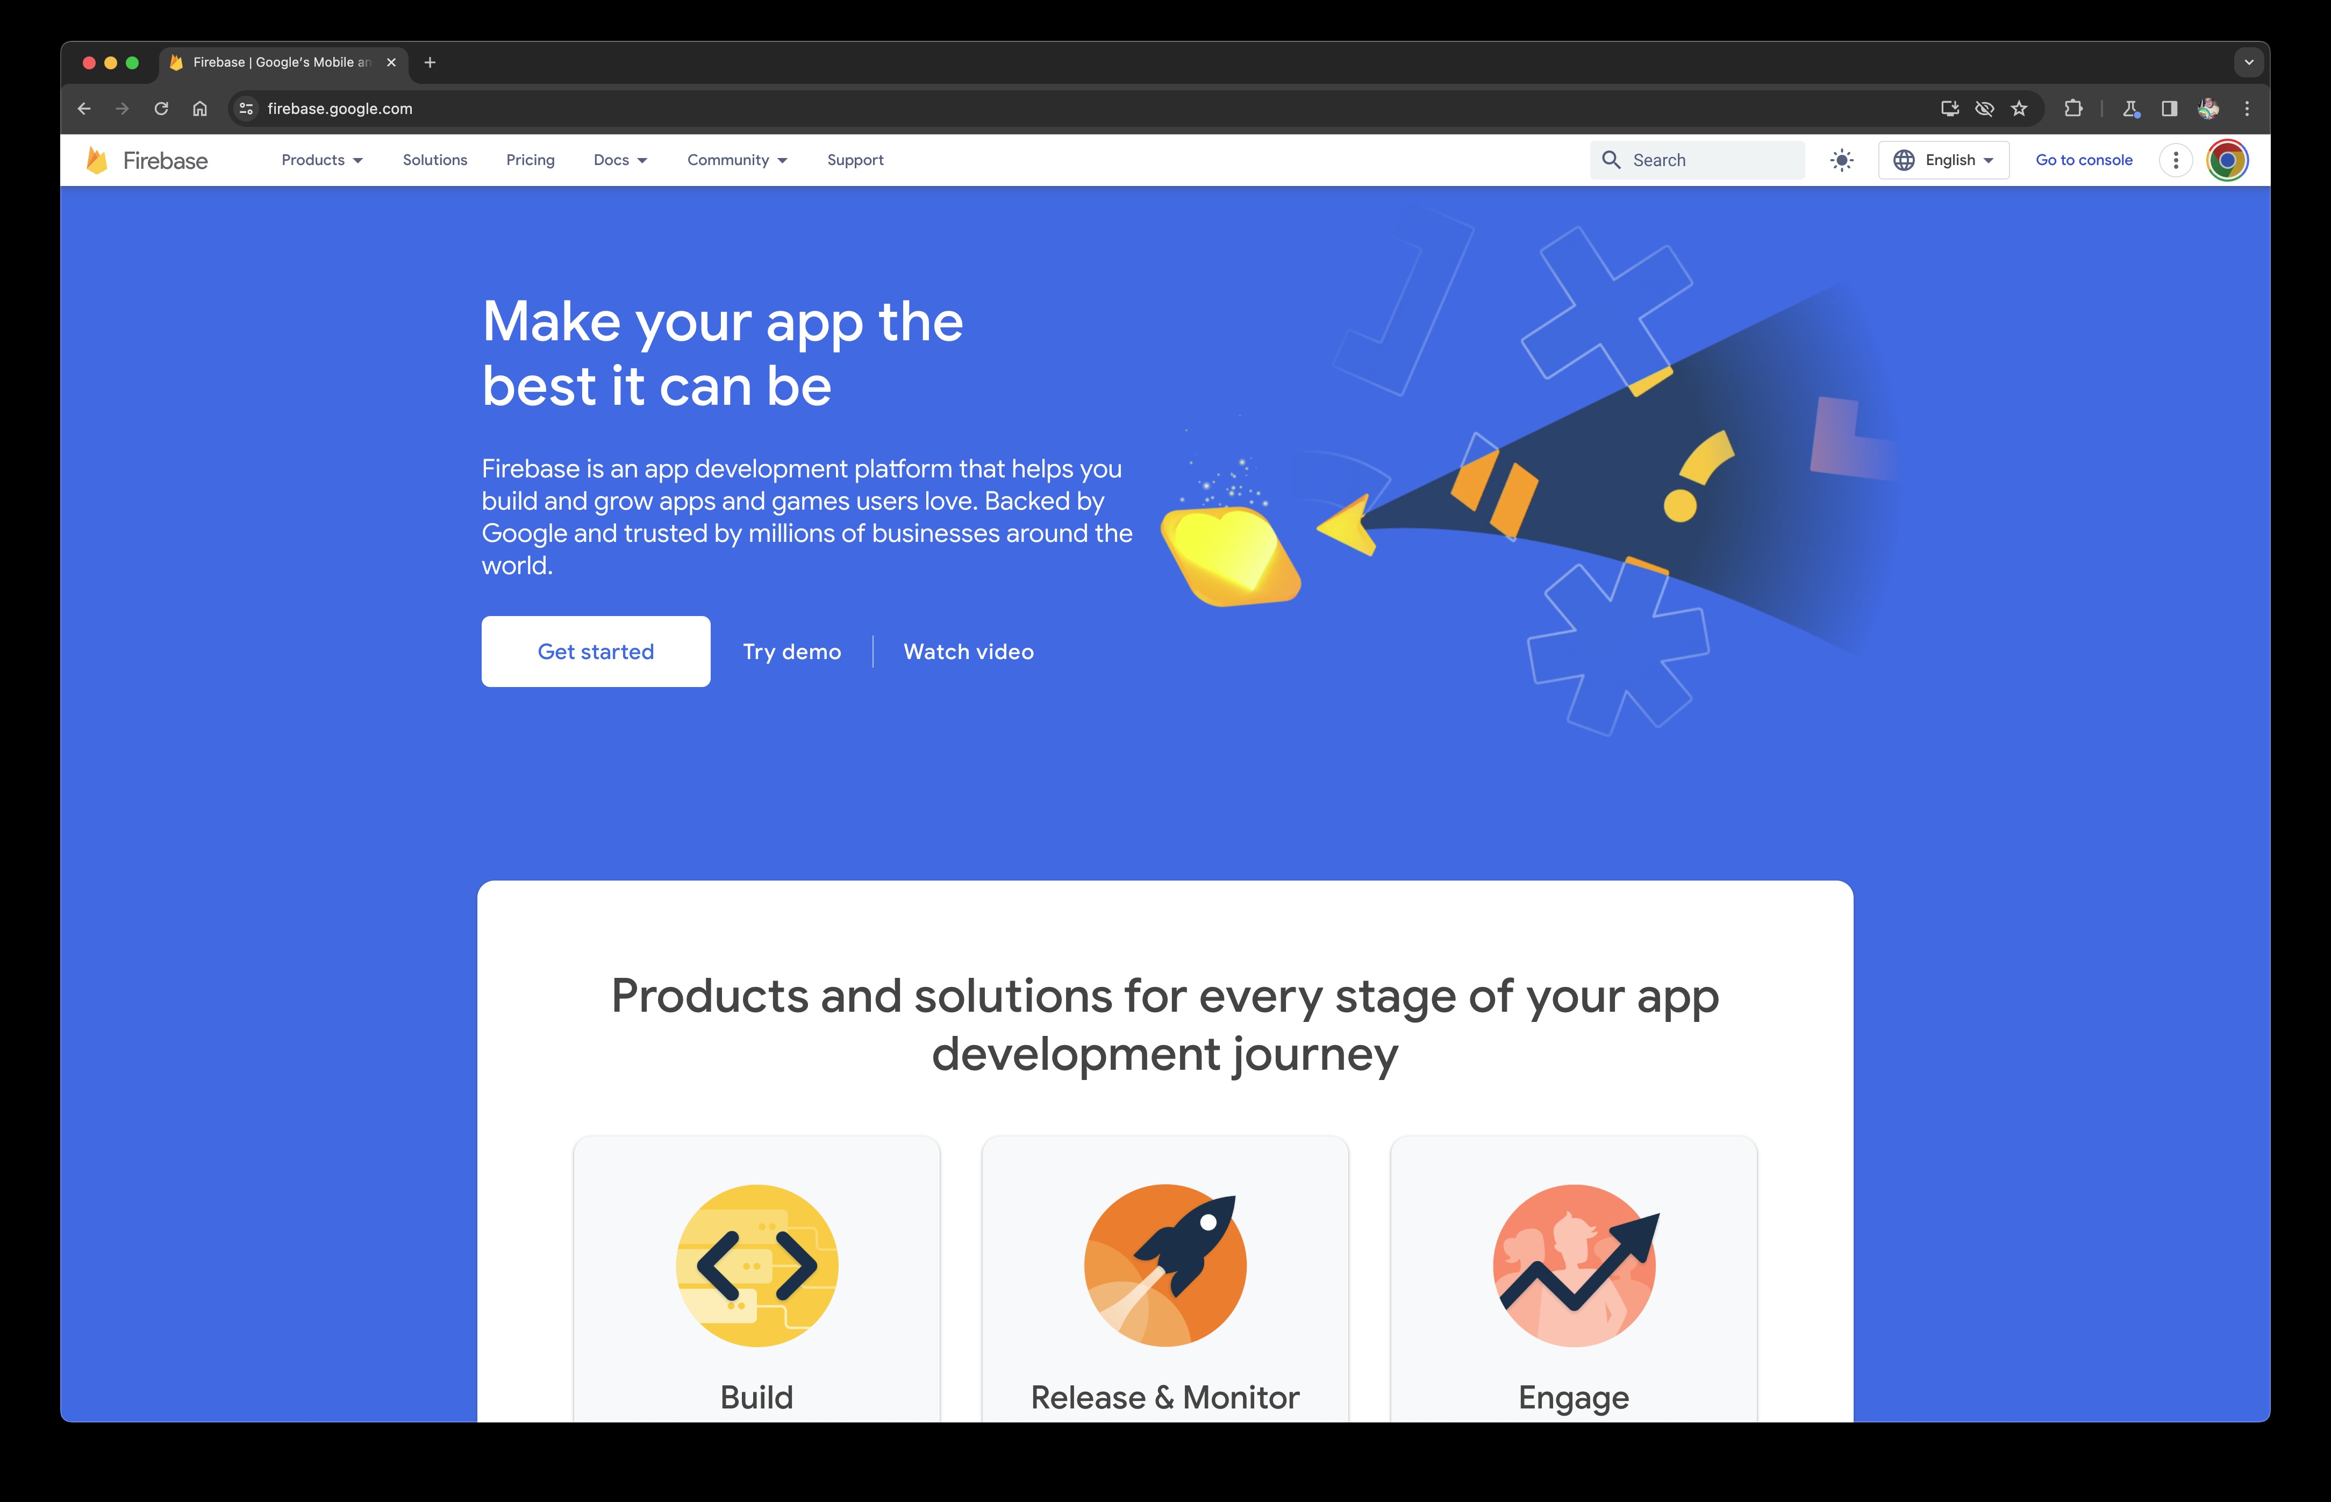The image size is (2331, 1502).
Task: Toggle light/dark mode sun icon
Action: click(x=1840, y=160)
